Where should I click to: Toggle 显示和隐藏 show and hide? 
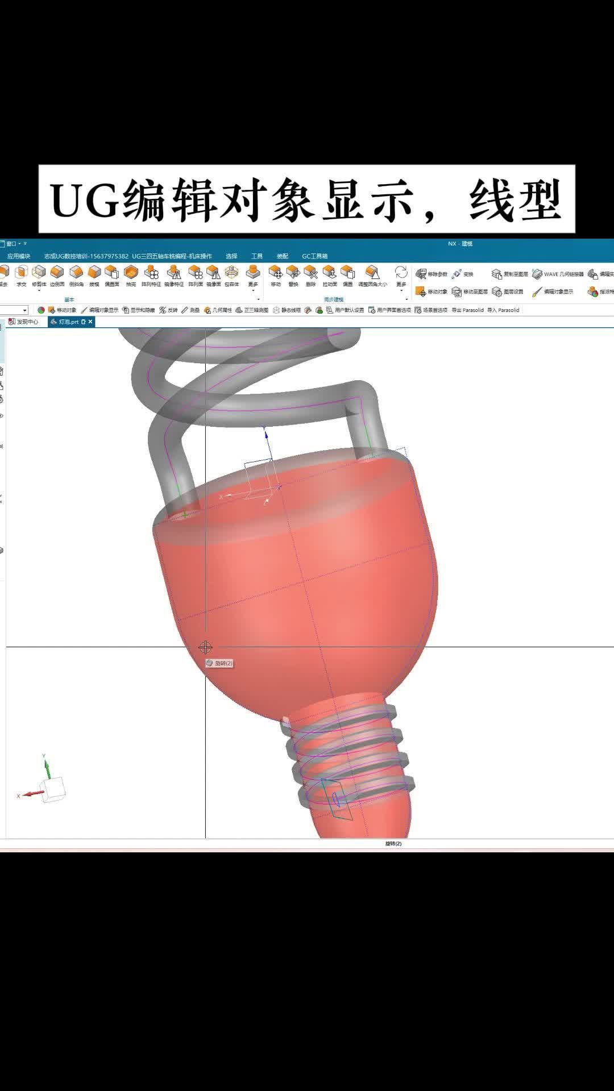(138, 310)
